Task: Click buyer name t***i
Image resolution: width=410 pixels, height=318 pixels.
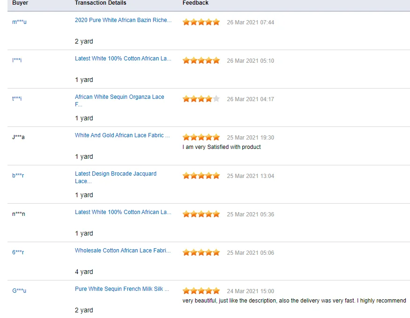Action: point(17,99)
